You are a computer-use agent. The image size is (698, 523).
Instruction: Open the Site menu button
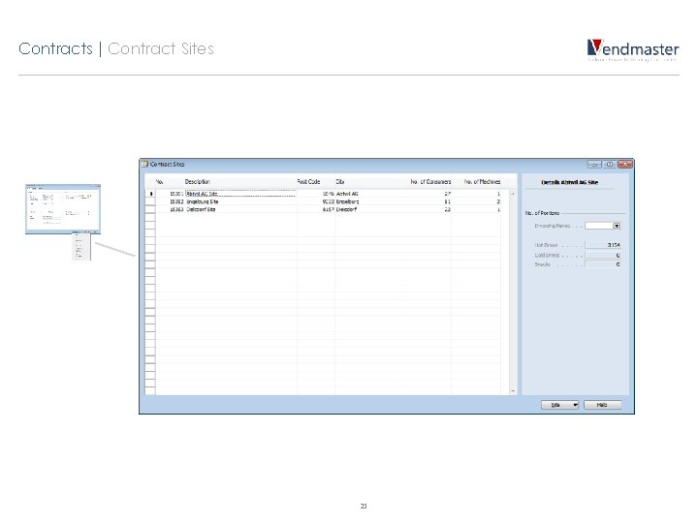coord(559,405)
